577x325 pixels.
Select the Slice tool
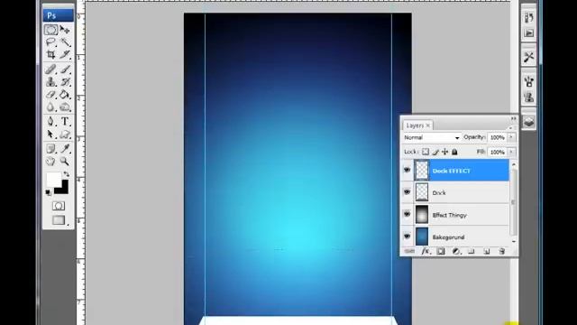[x=65, y=54]
